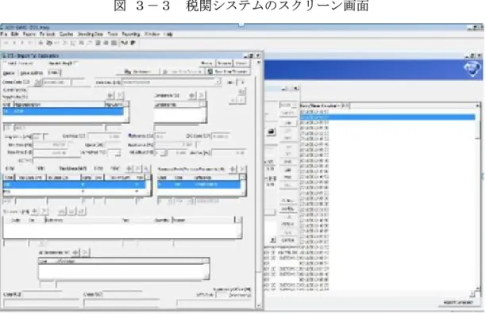Image resolution: width=486 pixels, height=314 pixels.
Task: Select highlighted row in the reference table
Action: [199, 185]
